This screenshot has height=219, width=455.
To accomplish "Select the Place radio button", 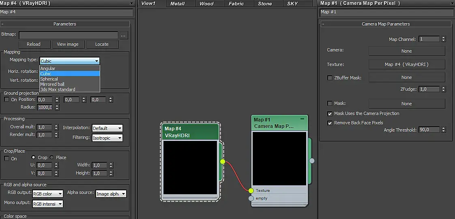I will tap(52, 157).
